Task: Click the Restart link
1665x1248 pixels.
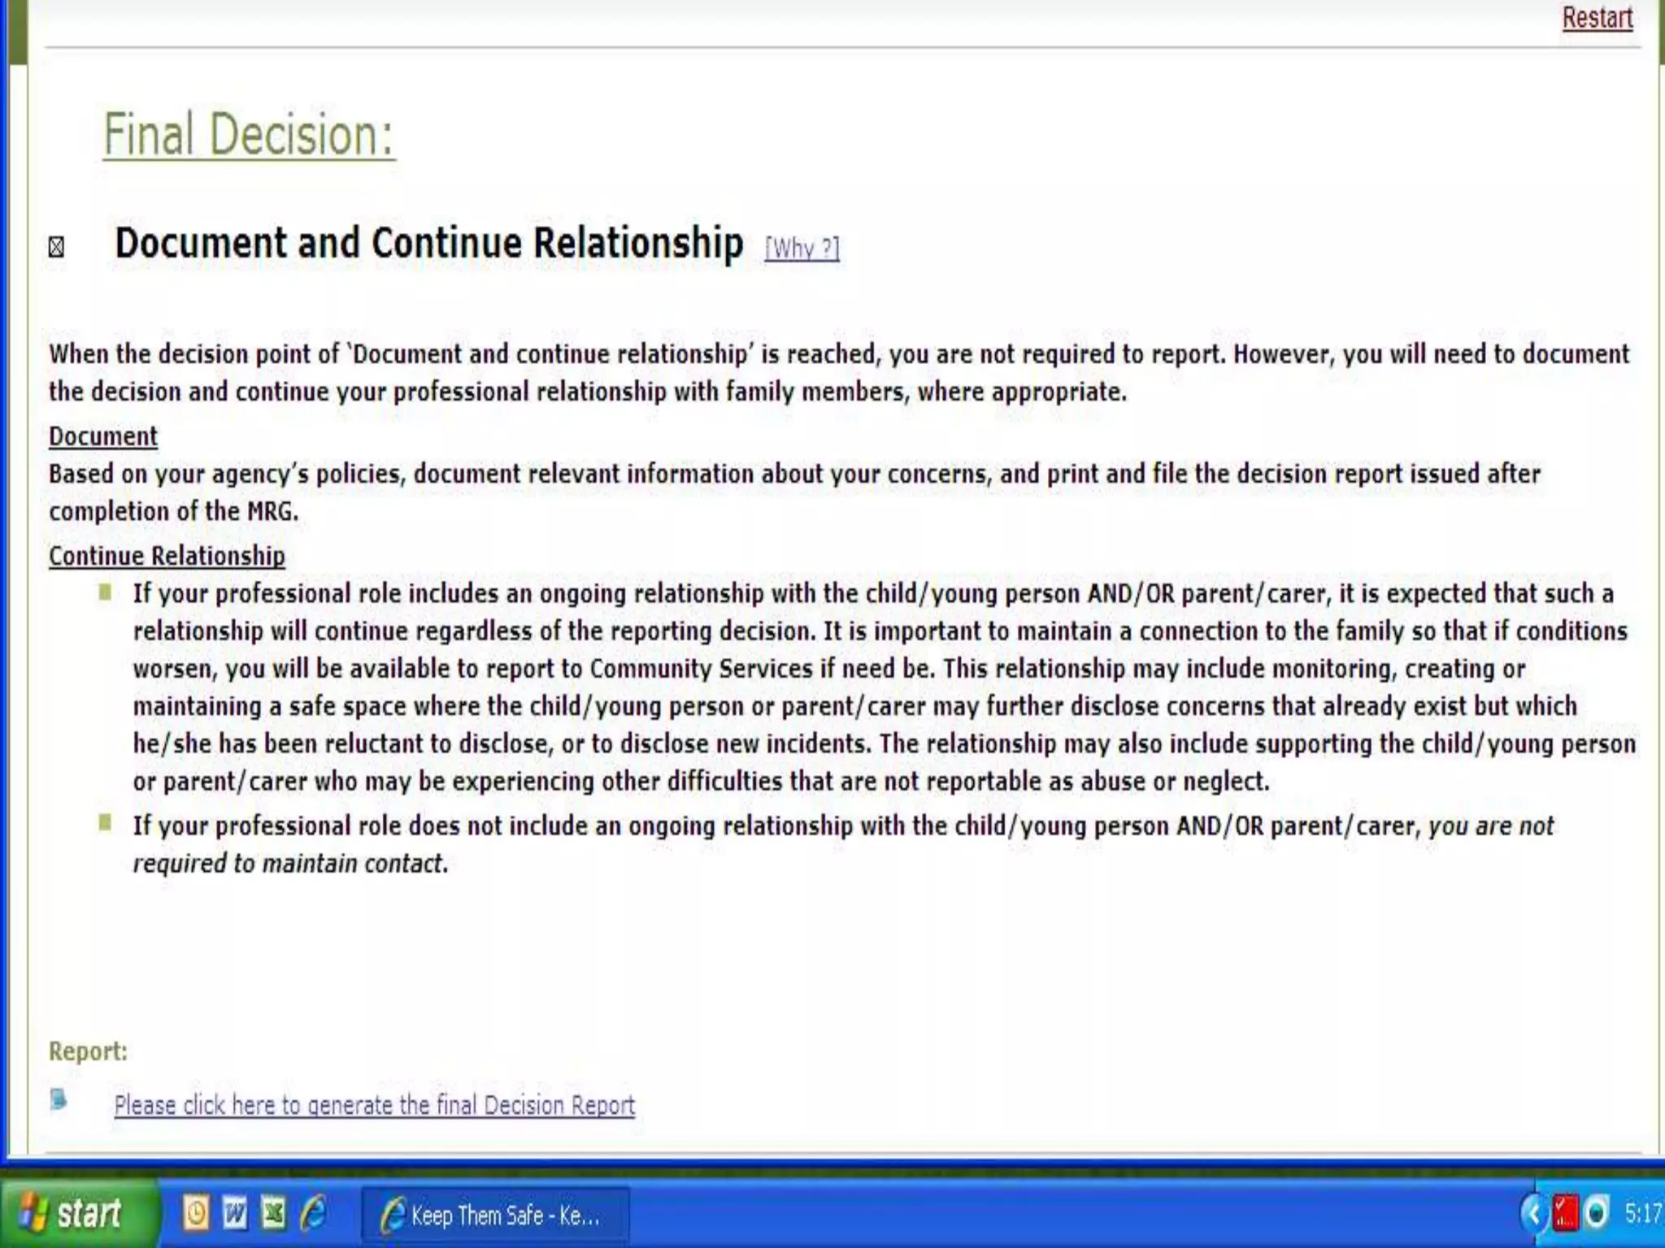Action: [1597, 18]
